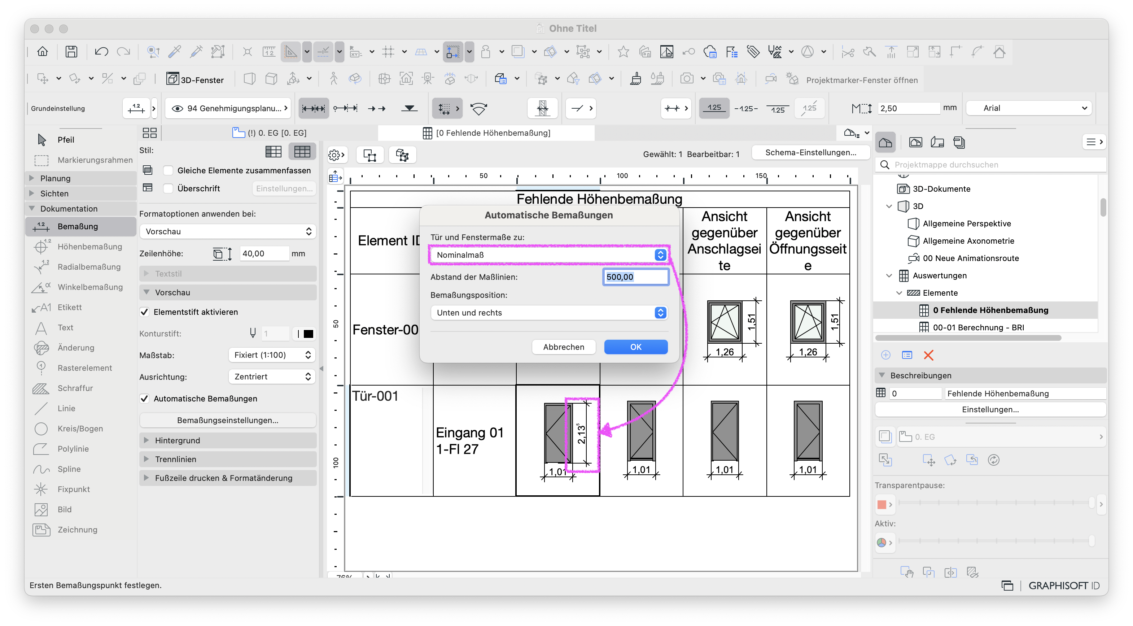The image size is (1133, 626).
Task: Select the Winkelbemaßung tool
Action: [x=80, y=287]
